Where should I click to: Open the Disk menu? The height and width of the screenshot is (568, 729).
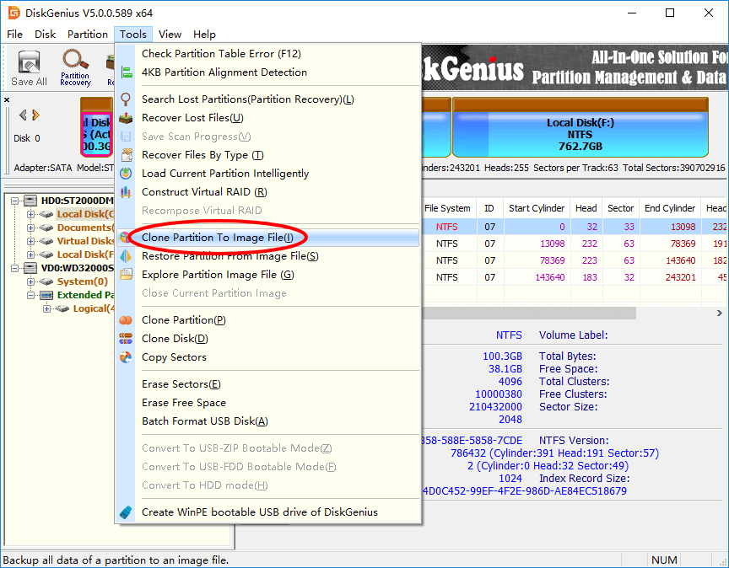(45, 35)
